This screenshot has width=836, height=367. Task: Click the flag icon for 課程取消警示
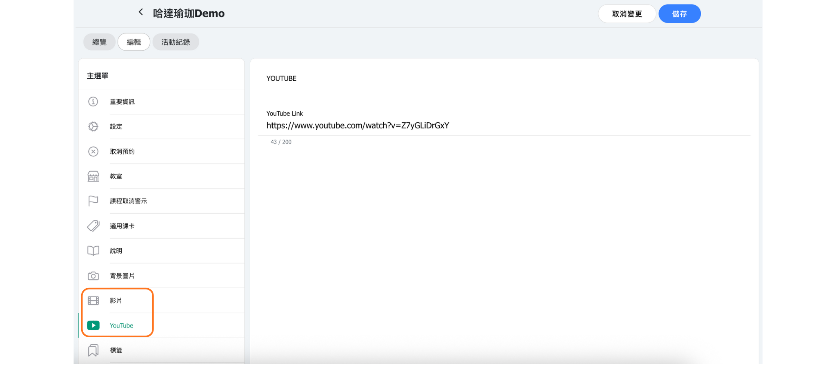click(93, 201)
